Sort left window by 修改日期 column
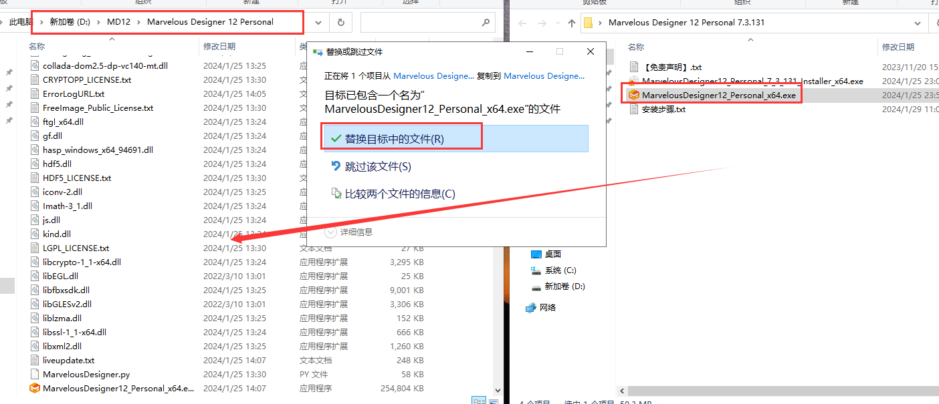 (x=219, y=47)
